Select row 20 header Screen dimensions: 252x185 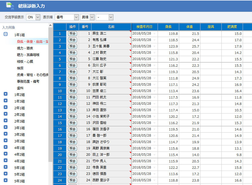click(60, 155)
